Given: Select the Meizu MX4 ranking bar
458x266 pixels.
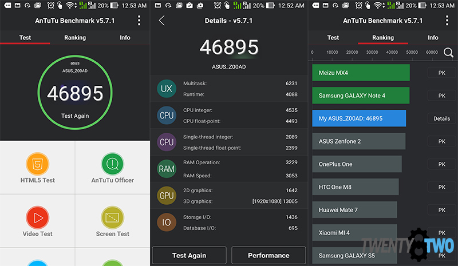Looking at the screenshot, I should click(361, 73).
